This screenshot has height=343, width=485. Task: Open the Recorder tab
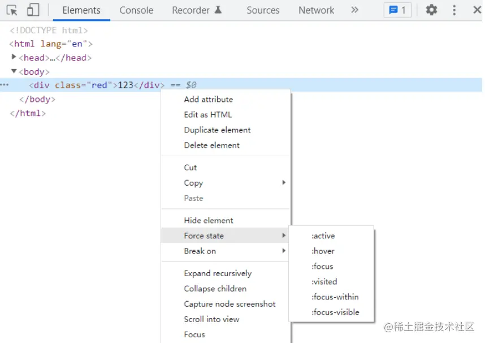197,10
